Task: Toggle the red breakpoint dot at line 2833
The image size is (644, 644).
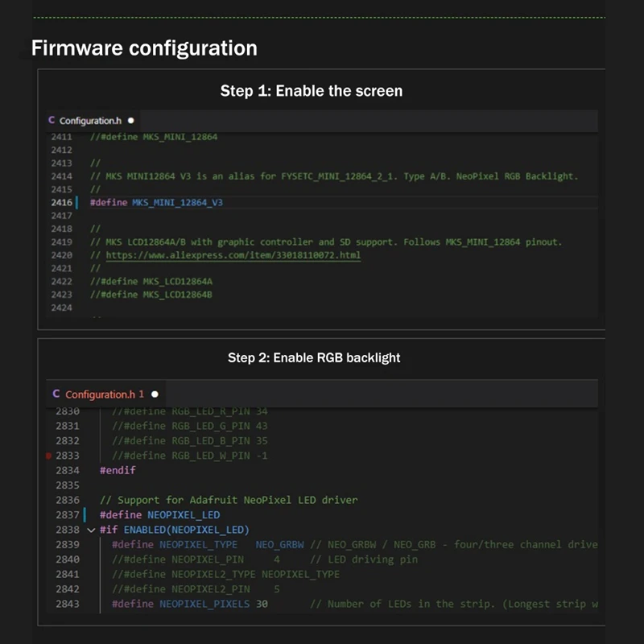Action: tap(50, 456)
